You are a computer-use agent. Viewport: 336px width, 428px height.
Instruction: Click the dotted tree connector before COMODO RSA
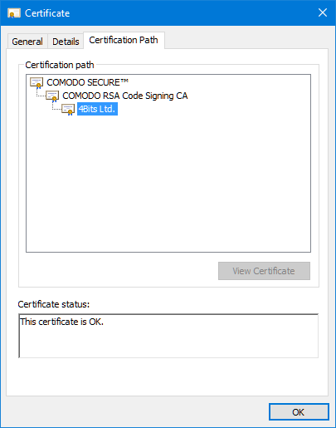coord(41,93)
